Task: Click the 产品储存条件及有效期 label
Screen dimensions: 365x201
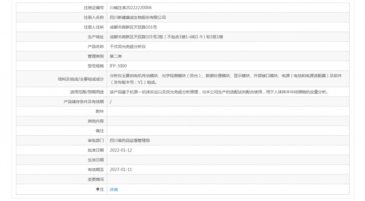Action: pyautogui.click(x=84, y=102)
